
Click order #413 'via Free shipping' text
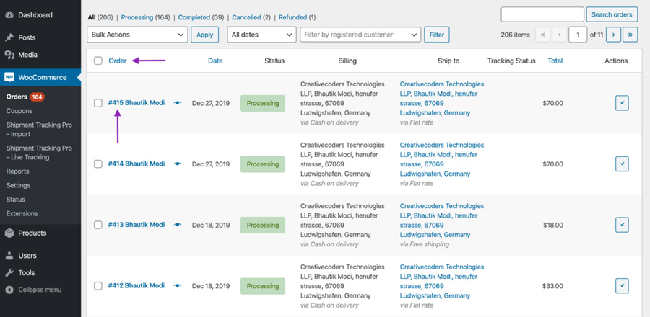point(425,244)
